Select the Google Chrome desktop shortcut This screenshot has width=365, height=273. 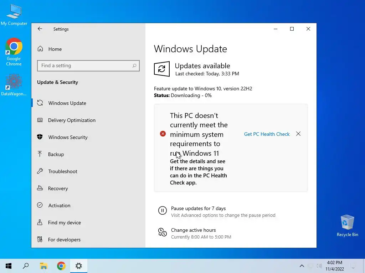(x=14, y=52)
